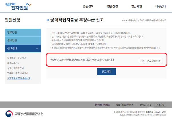Click the 공익직접지불금 부정수급 신고 heading
Image resolution: width=172 pixels, height=123 pixels.
point(77,20)
